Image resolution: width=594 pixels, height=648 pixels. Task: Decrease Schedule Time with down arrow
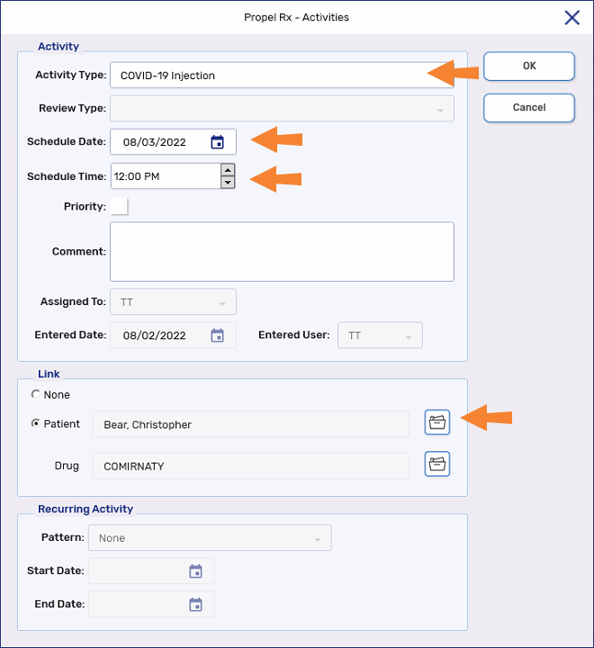click(228, 182)
